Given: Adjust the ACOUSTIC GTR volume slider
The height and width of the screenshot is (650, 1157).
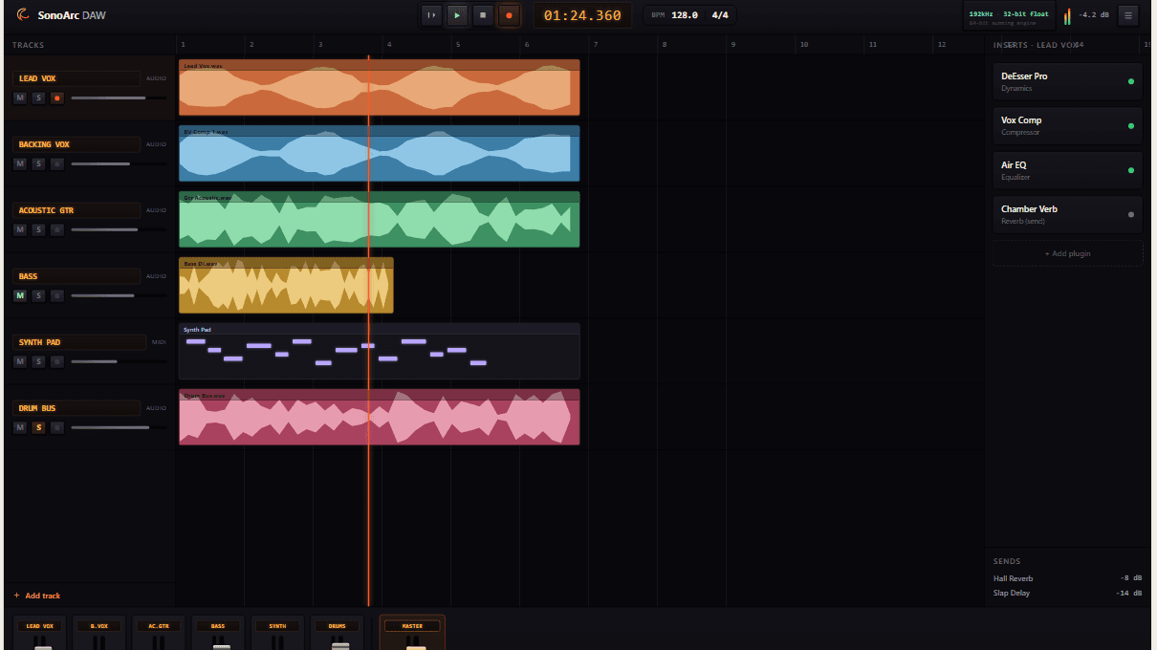Looking at the screenshot, I should pyautogui.click(x=119, y=229).
